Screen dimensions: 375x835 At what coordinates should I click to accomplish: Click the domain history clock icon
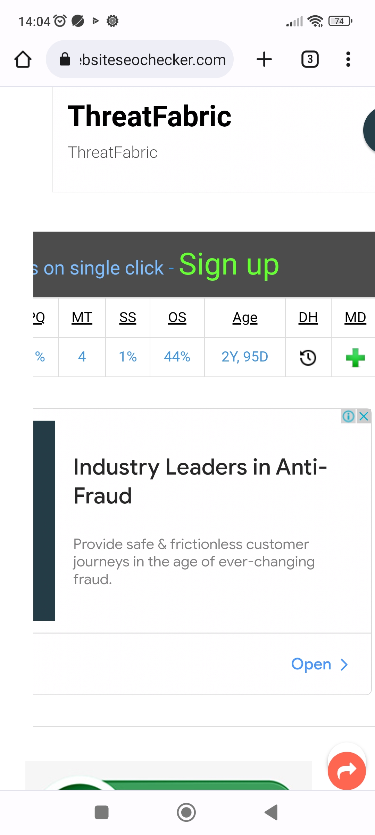pos(308,357)
